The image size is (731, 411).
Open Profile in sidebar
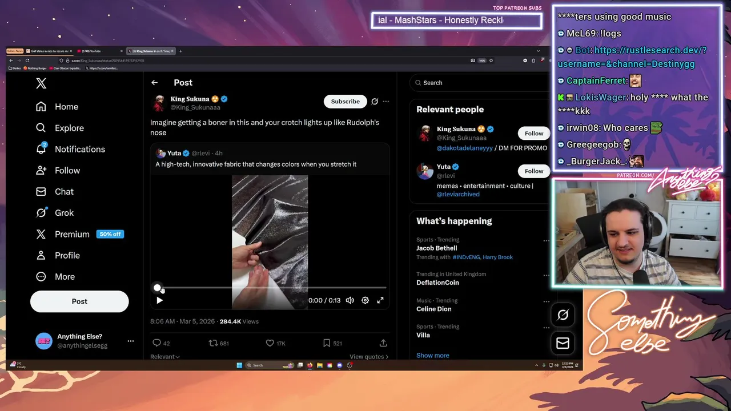(x=58, y=255)
